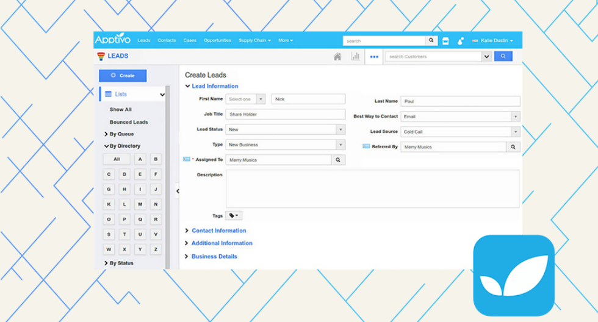598x322 pixels.
Task: Select Bounced Leads list
Action: coord(129,123)
